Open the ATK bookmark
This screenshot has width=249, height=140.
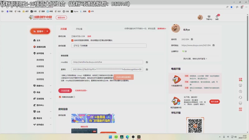[91, 12]
